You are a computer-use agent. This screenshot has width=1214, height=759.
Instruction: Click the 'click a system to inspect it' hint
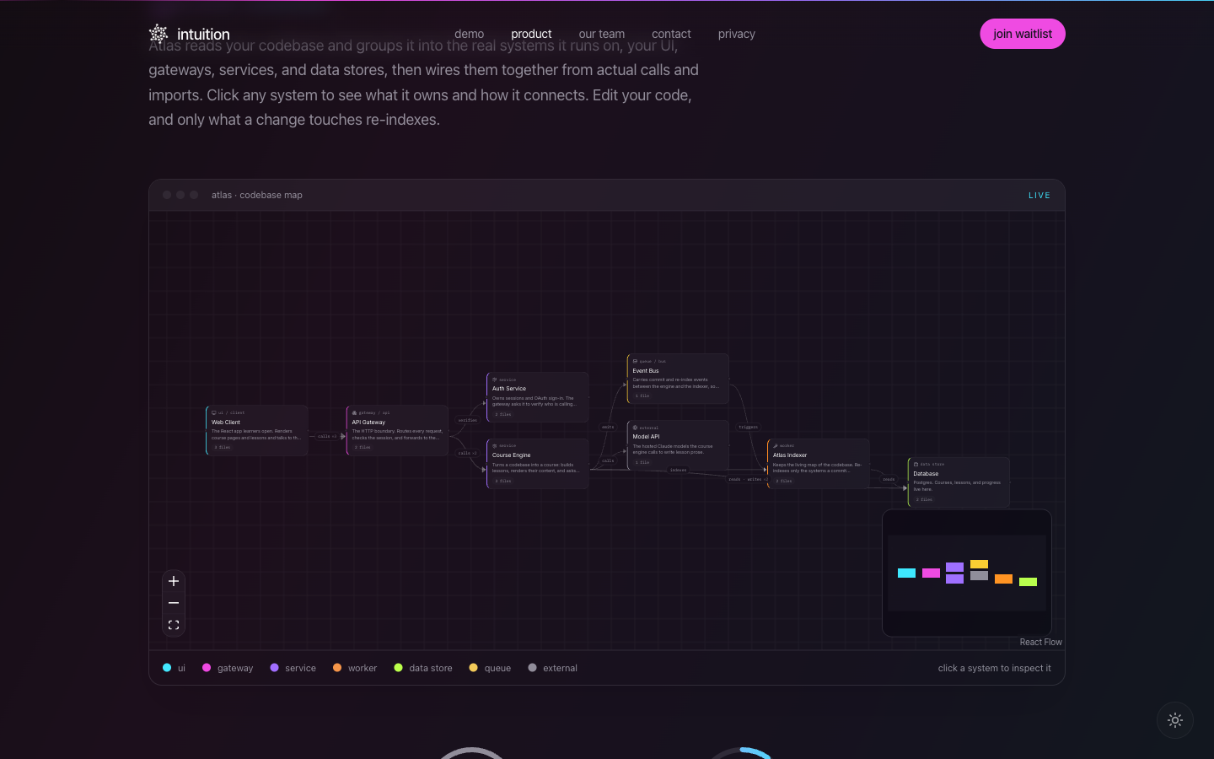tap(995, 668)
